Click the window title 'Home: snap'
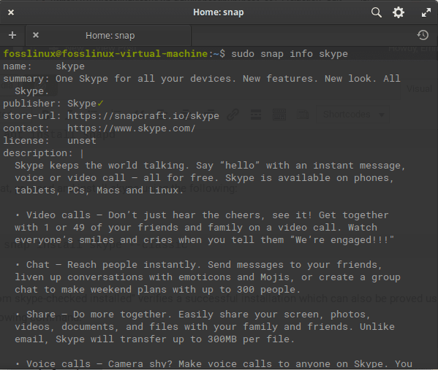 pyautogui.click(x=219, y=12)
